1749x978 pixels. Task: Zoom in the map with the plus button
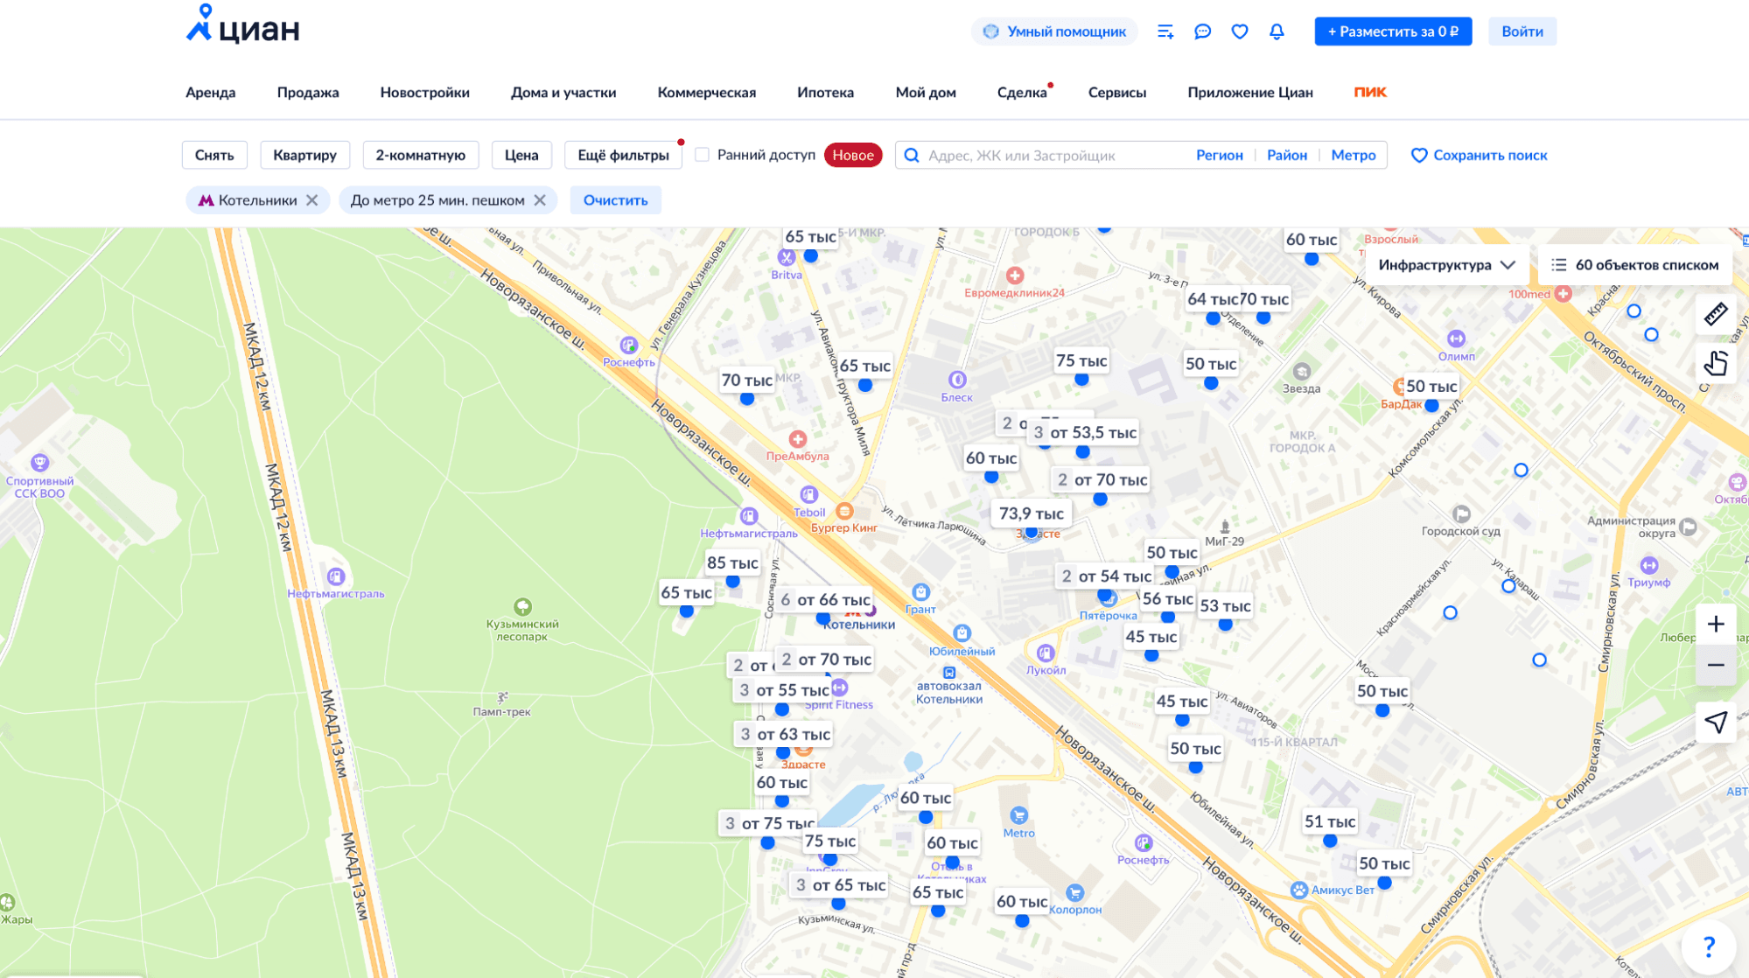point(1715,624)
